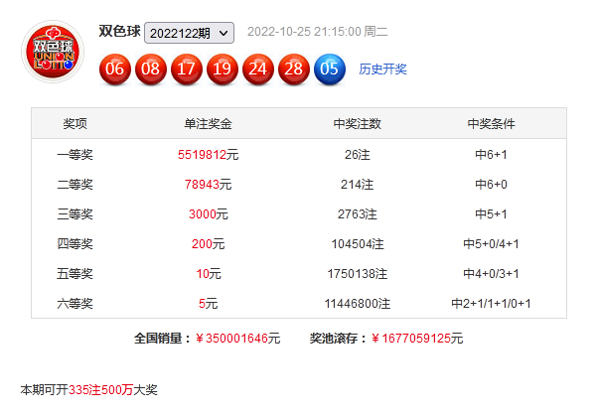Click the prize pool value ¥1677059125元
This screenshot has width=597, height=417.
click(x=417, y=339)
